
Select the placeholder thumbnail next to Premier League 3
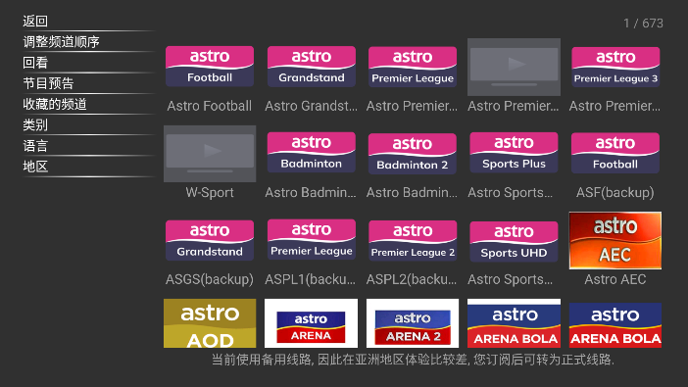click(x=514, y=67)
